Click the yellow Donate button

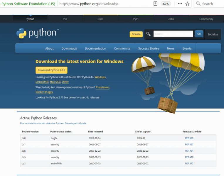(136, 34)
